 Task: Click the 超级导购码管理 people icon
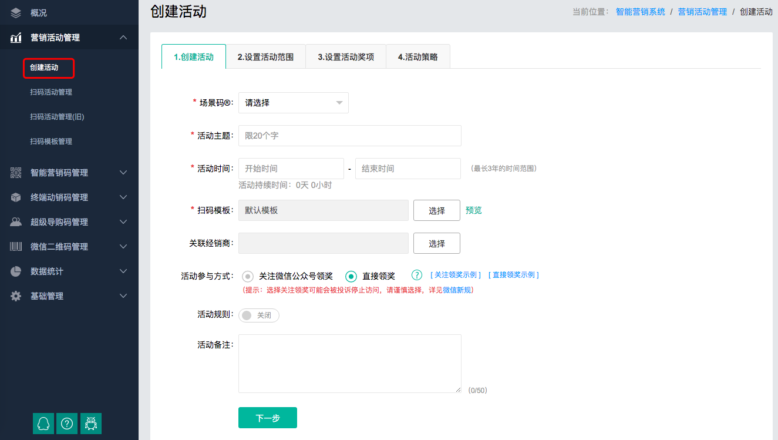click(16, 222)
